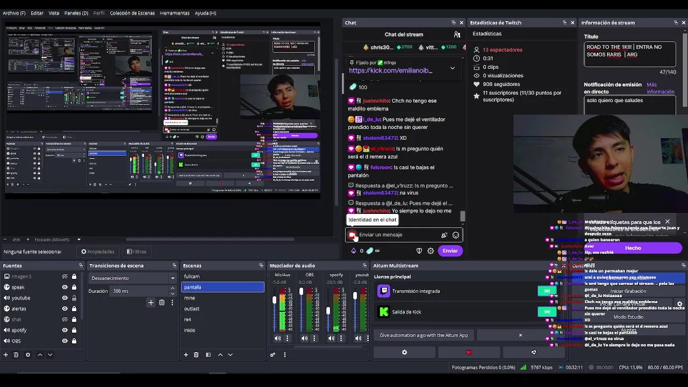Open Aitum Multistream settings gear

(404, 353)
